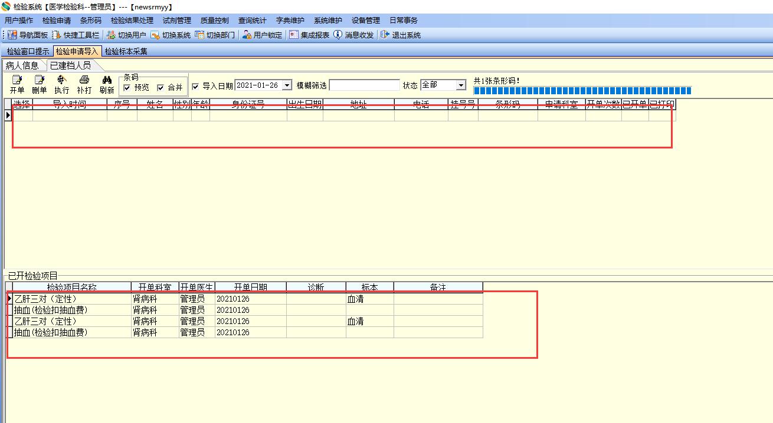Screen dimensions: 773x423
Task: Click the barcode progress bar
Action: coord(582,91)
